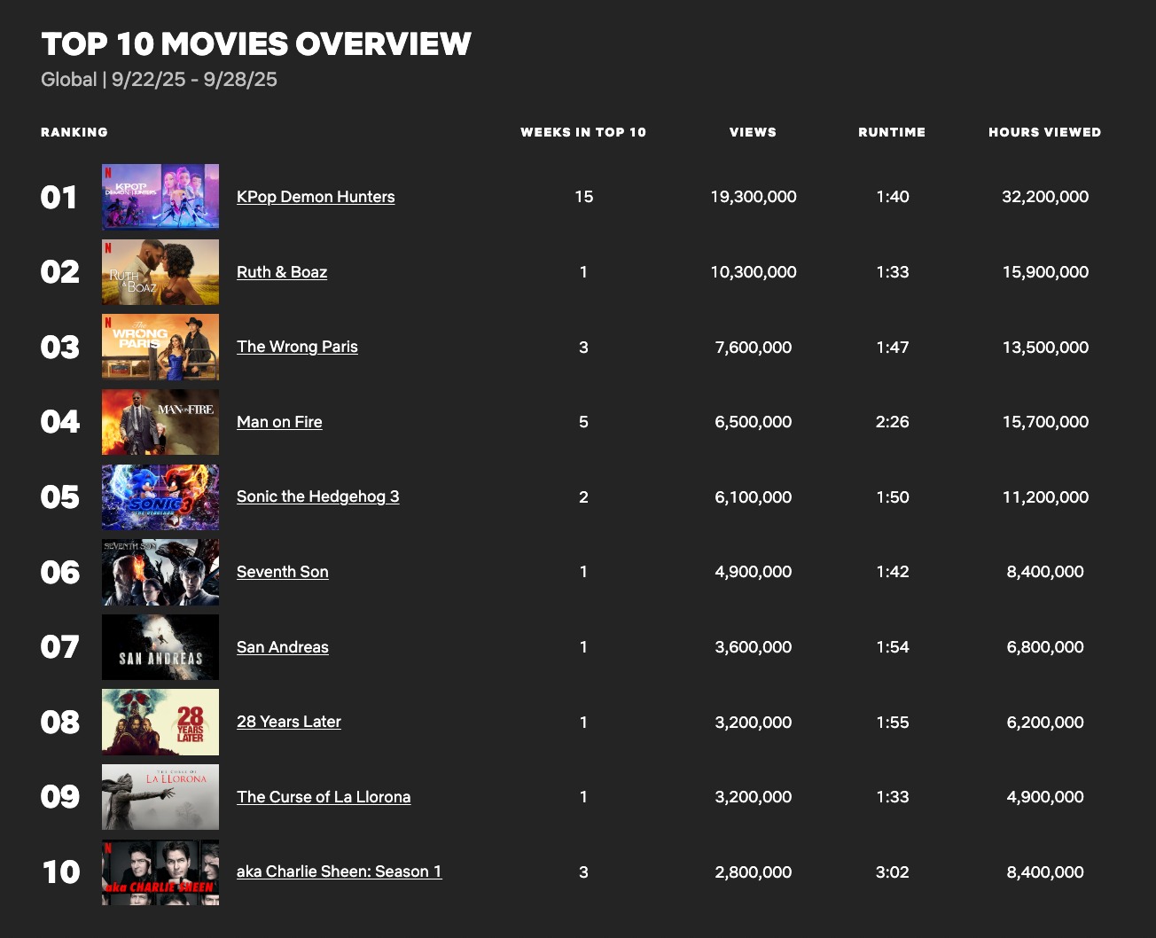
Task: Open The Wrong Paris movie link
Action: pyautogui.click(x=297, y=347)
